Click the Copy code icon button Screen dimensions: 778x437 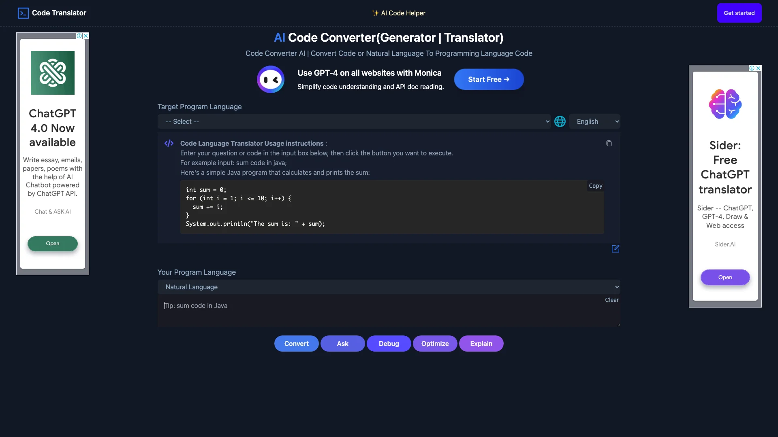click(609, 143)
